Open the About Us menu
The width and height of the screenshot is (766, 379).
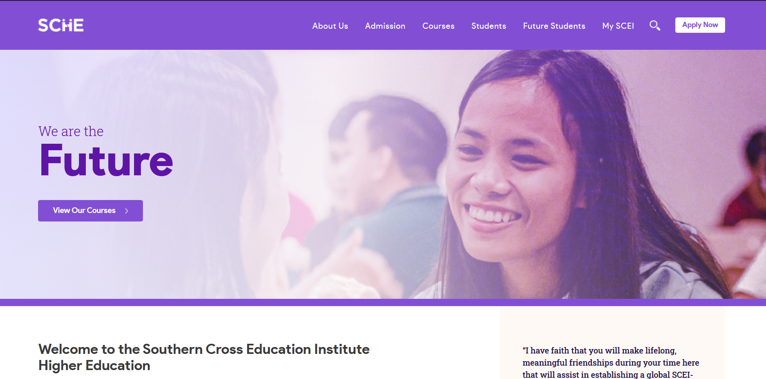click(x=330, y=26)
